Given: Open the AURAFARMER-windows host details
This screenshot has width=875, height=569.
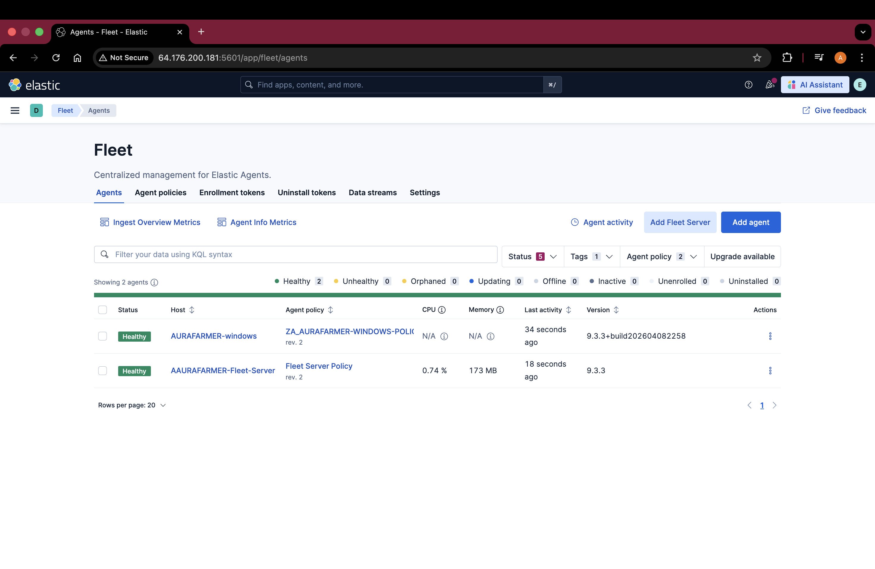Looking at the screenshot, I should click(214, 336).
